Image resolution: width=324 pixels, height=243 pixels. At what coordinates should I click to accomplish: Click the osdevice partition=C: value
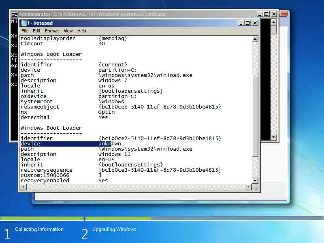tap(117, 96)
